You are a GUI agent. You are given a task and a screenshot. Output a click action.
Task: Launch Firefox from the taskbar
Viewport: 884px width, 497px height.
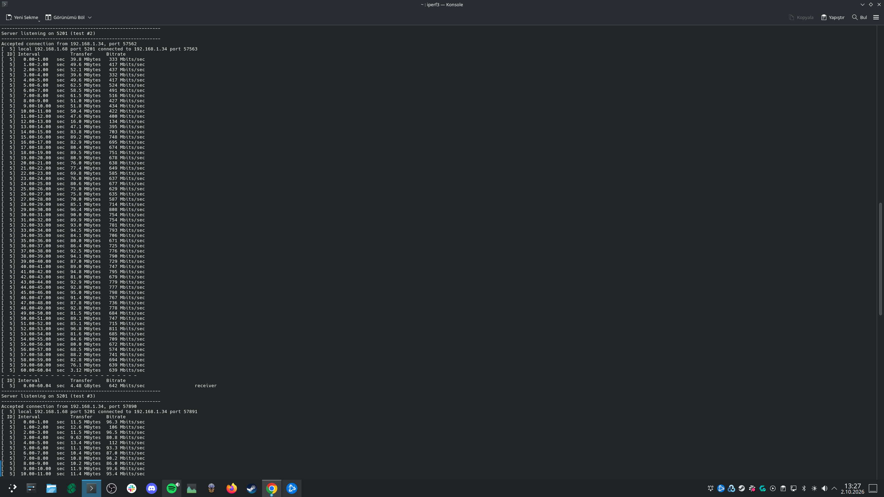click(x=232, y=488)
